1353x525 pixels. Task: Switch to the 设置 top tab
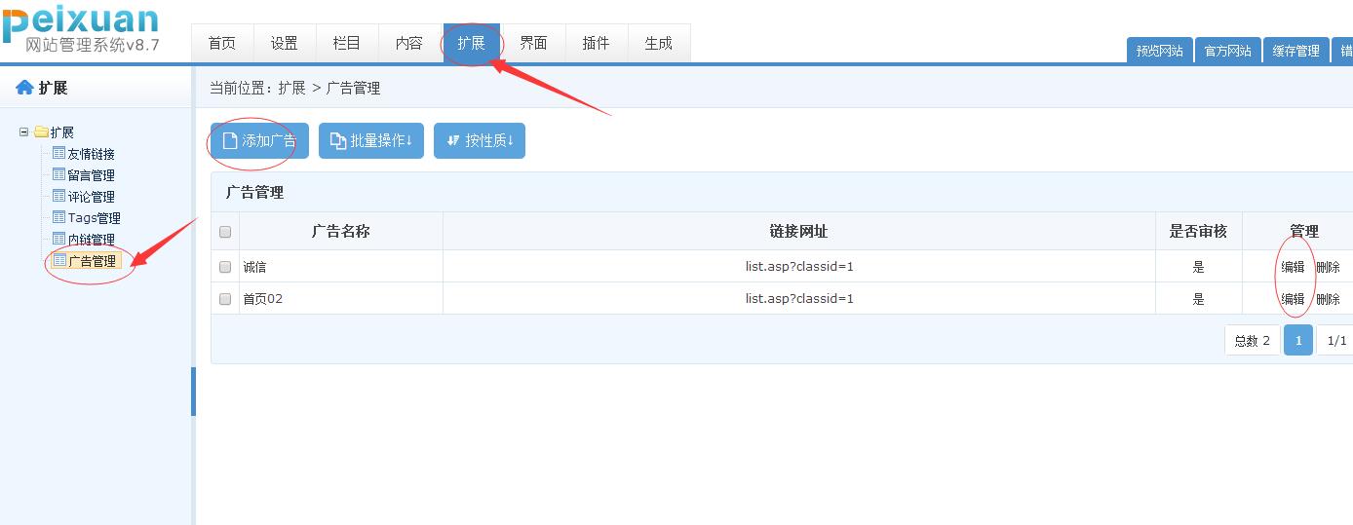coord(285,44)
